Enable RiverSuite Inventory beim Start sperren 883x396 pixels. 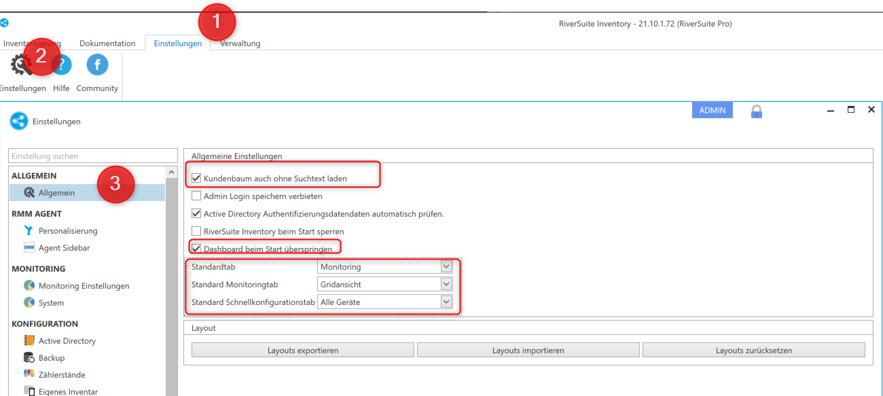(197, 232)
